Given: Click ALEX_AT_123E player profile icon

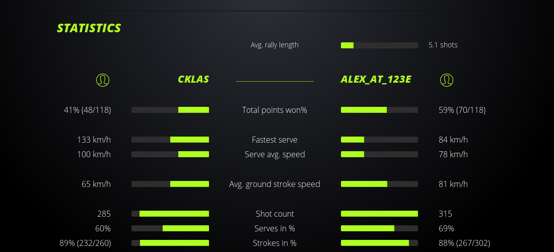Looking at the screenshot, I should pos(446,80).
